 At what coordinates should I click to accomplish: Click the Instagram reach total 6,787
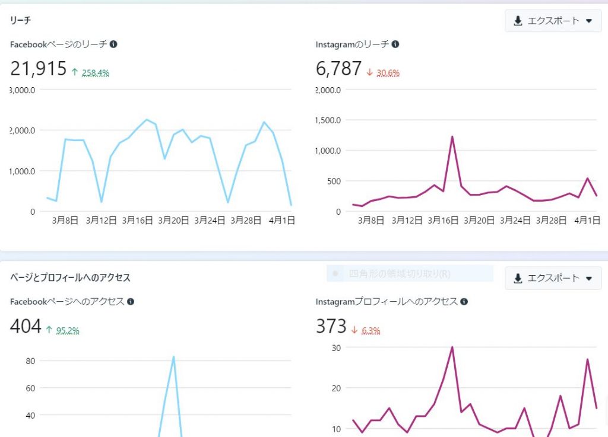pos(338,69)
